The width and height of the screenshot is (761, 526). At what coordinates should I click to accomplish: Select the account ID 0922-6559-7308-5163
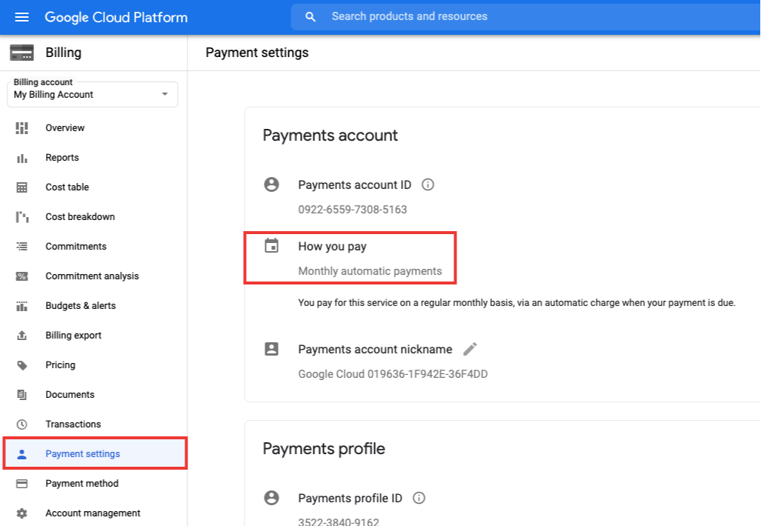coord(353,210)
